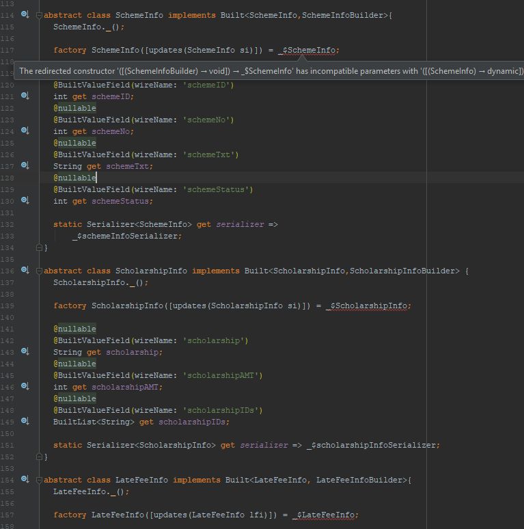The height and width of the screenshot is (529, 524).
Task: Click gutter icon beside scholarshipIDs getter
Action: tap(25, 421)
